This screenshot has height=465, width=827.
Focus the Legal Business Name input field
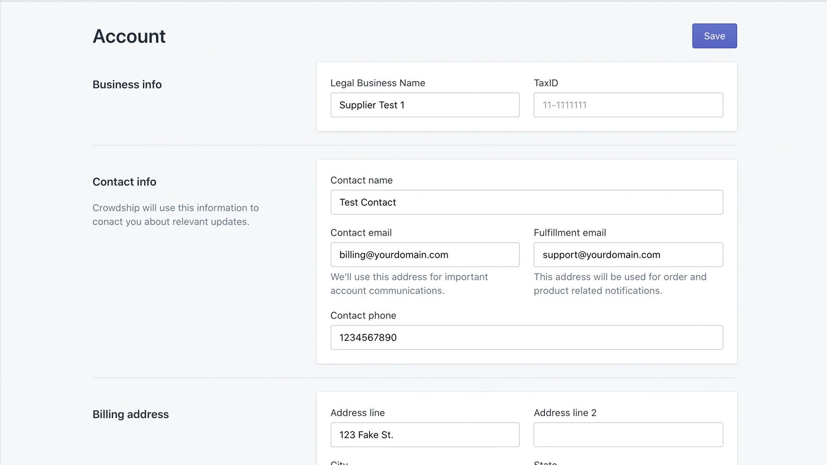[425, 105]
